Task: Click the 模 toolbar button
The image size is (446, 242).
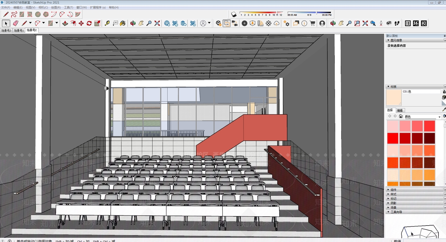Action: pyautogui.click(x=424, y=23)
